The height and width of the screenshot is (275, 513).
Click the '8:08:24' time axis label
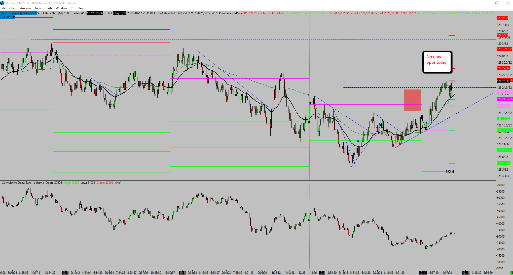tap(12, 273)
